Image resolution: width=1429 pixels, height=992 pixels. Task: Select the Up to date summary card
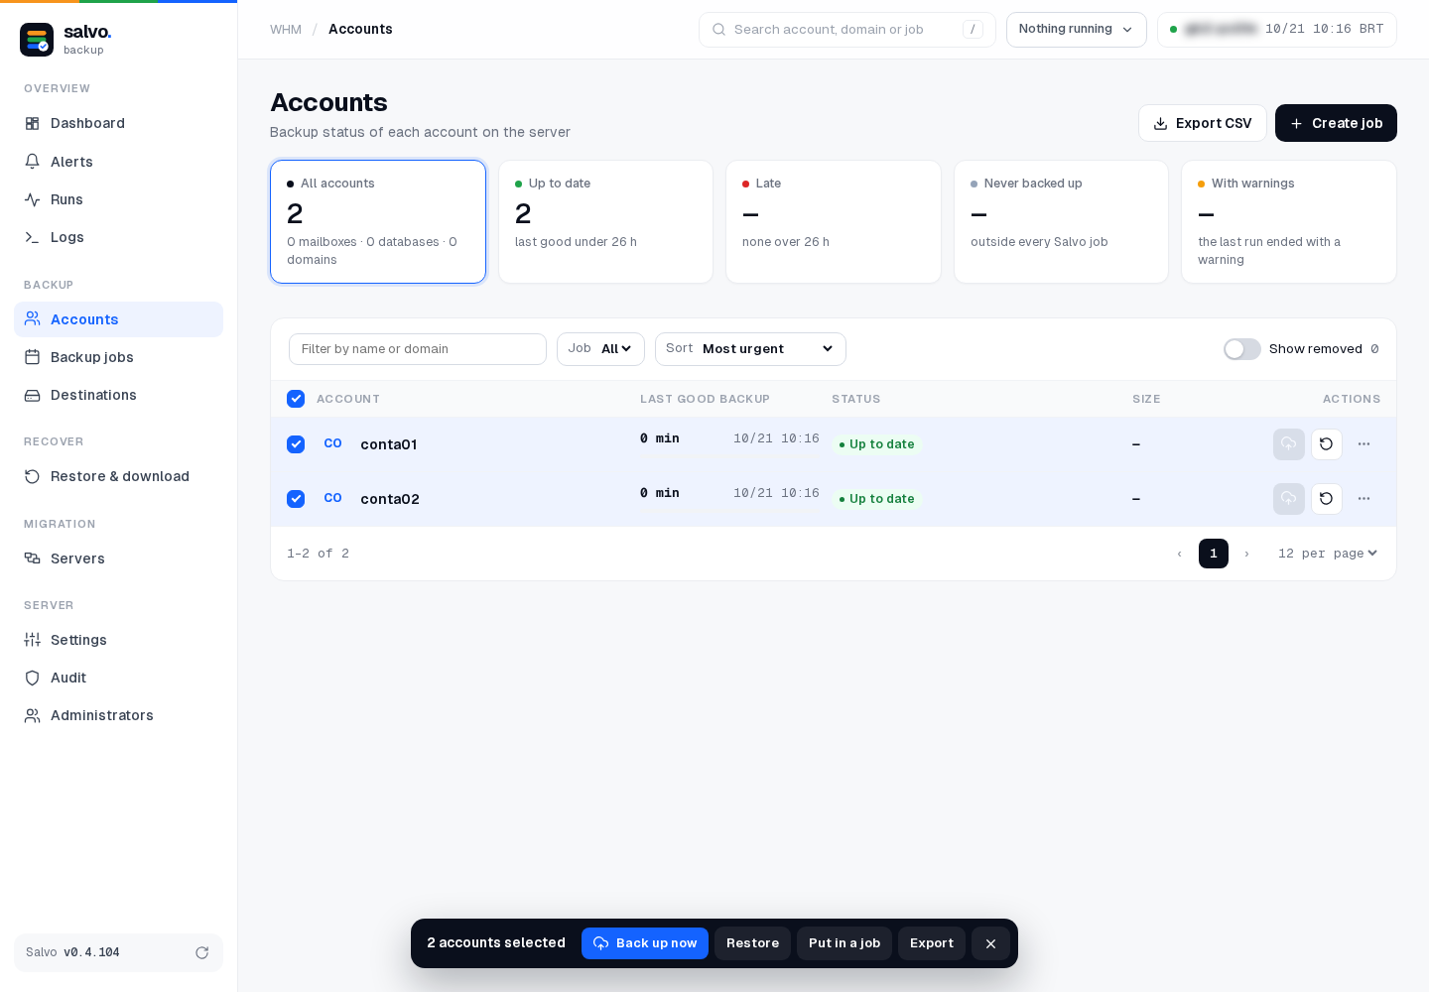point(605,222)
